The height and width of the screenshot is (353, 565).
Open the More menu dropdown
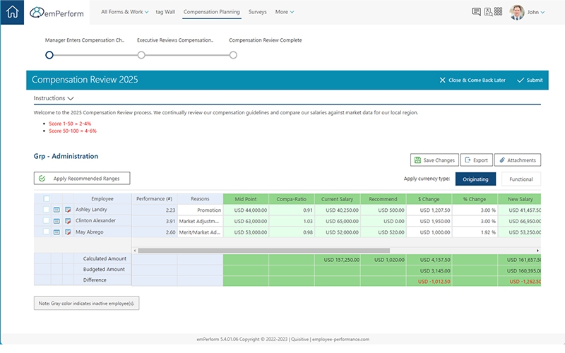point(285,12)
